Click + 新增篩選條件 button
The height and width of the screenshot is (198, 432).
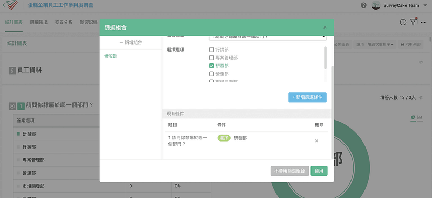307,97
